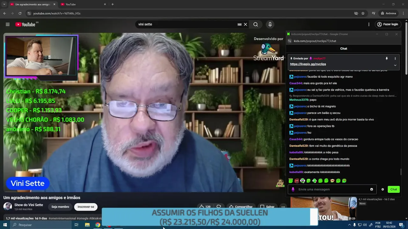The width and height of the screenshot is (408, 229).
Task: Click the Kick chat scrollbar
Action: 401,172
